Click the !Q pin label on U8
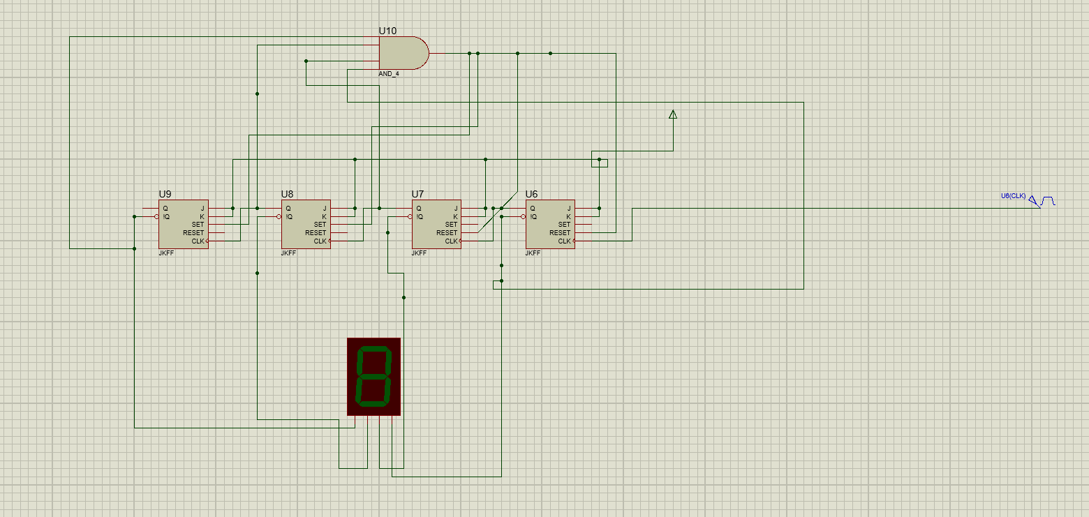1089x517 pixels. [289, 216]
